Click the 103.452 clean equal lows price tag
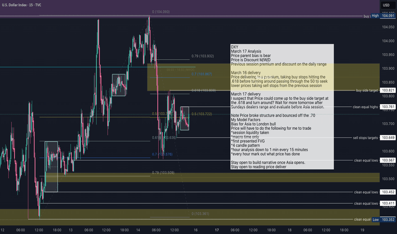The width and height of the screenshot is (397, 234). tap(388, 192)
